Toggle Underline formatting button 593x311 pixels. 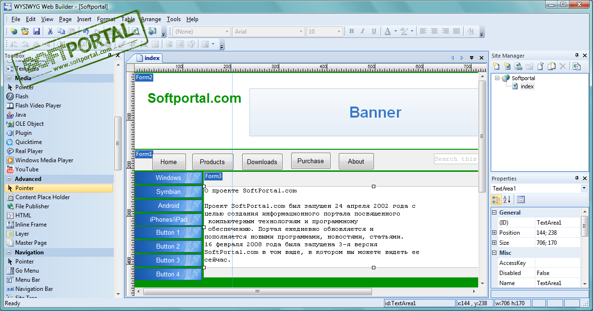pyautogui.click(x=374, y=31)
